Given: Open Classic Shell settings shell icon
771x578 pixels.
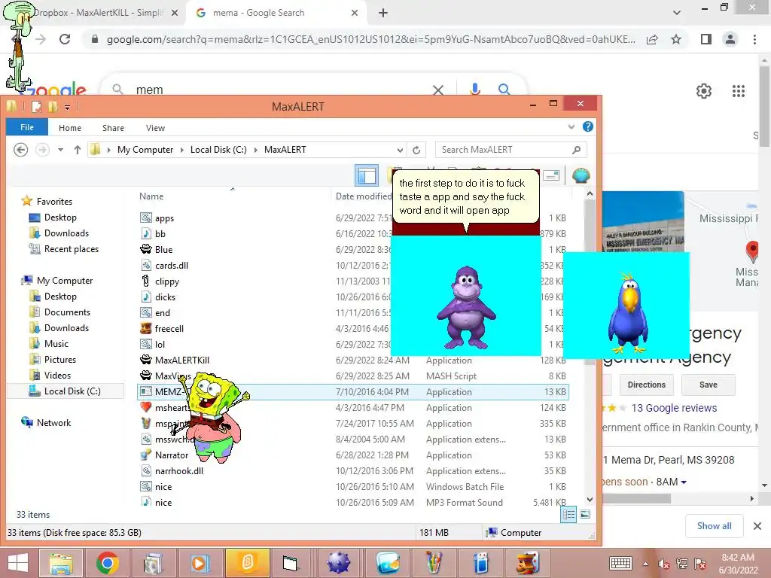Looking at the screenshot, I should coord(581,175).
